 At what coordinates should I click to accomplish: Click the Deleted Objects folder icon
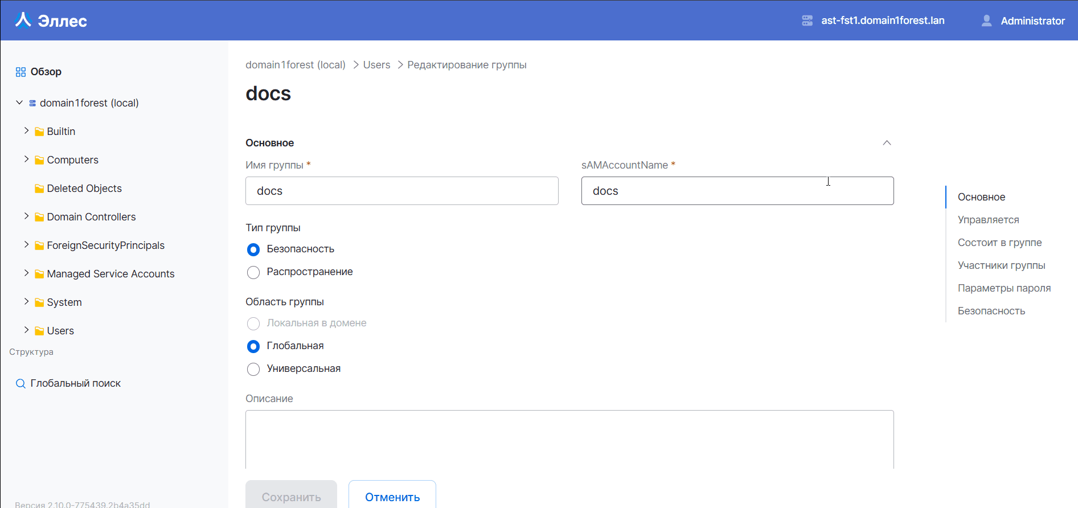point(39,189)
